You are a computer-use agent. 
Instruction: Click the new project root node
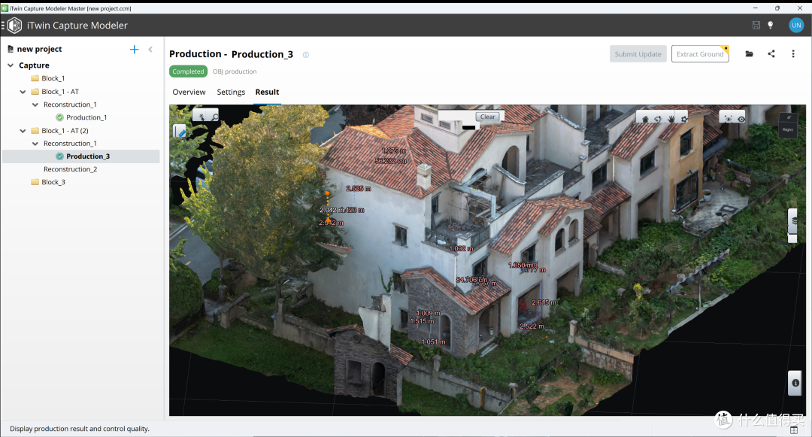[x=39, y=49]
